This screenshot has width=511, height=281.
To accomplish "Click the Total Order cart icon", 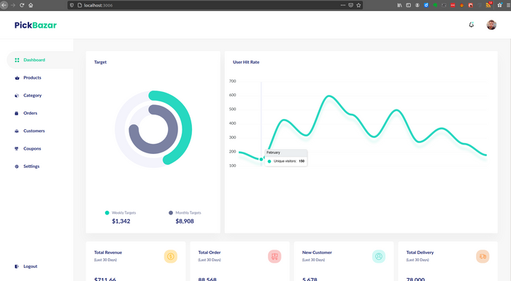I will point(274,257).
